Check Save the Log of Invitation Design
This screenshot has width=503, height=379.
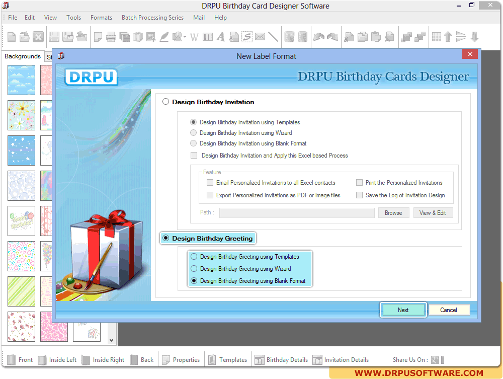coord(359,195)
